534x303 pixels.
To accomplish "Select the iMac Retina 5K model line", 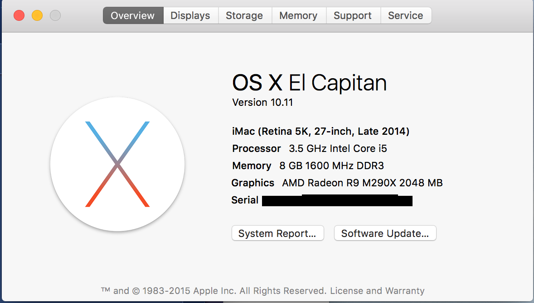I will (321, 131).
